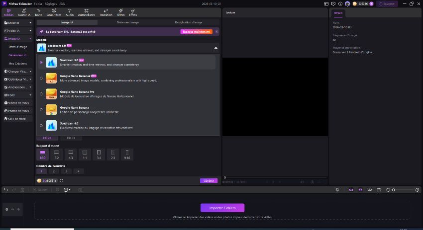Select the Seedream 4.0 radio option
The image size is (423, 230).
pos(41,126)
